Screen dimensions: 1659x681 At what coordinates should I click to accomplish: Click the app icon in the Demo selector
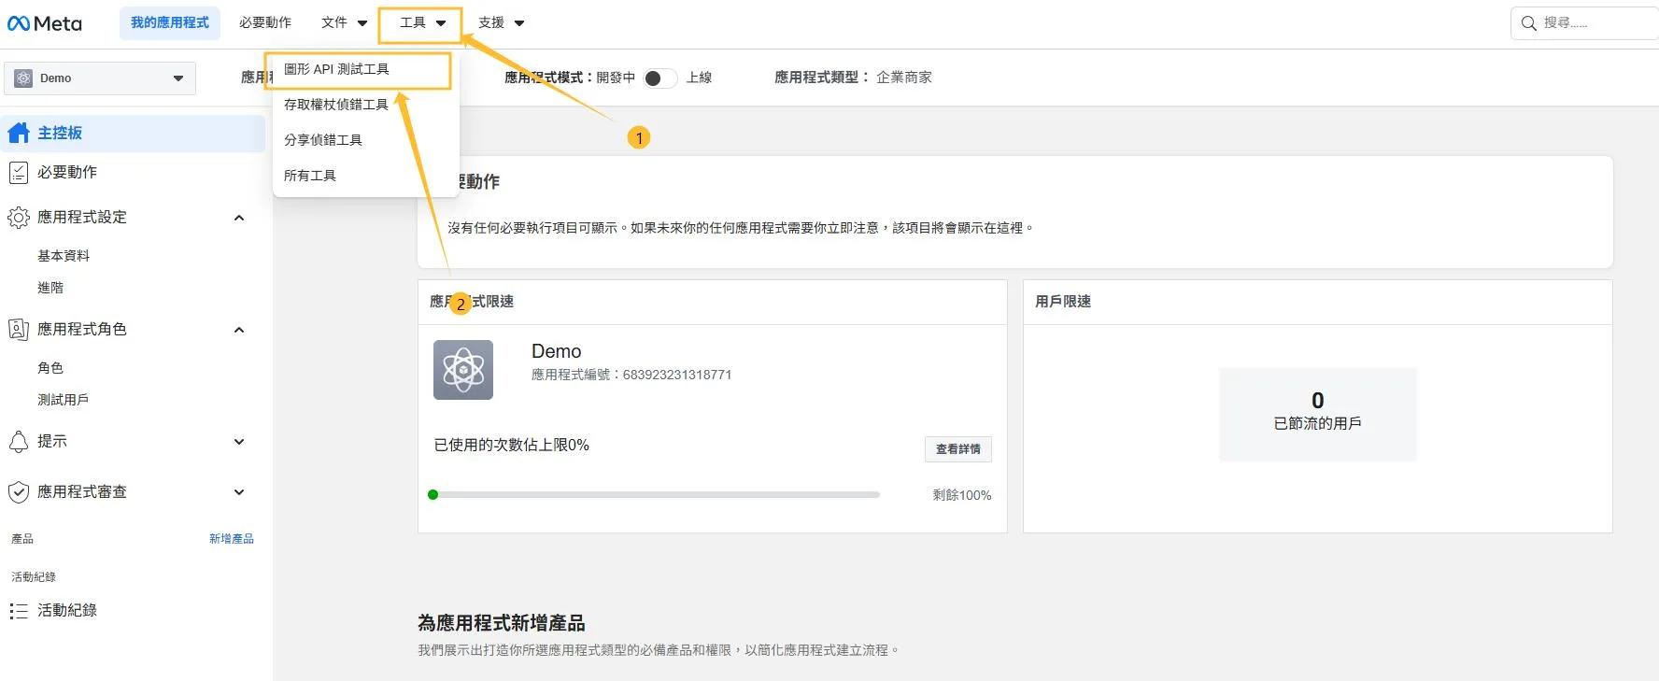click(24, 78)
